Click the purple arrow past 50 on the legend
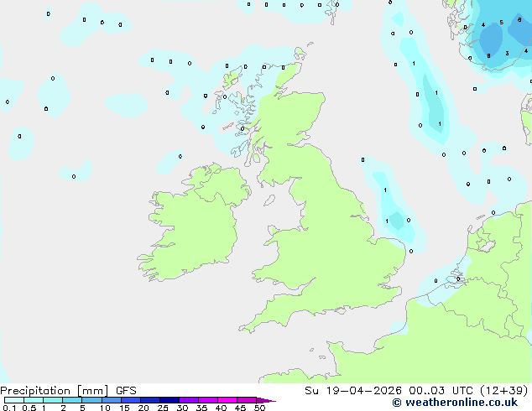Image resolution: width=532 pixels, height=411 pixels. [266, 400]
